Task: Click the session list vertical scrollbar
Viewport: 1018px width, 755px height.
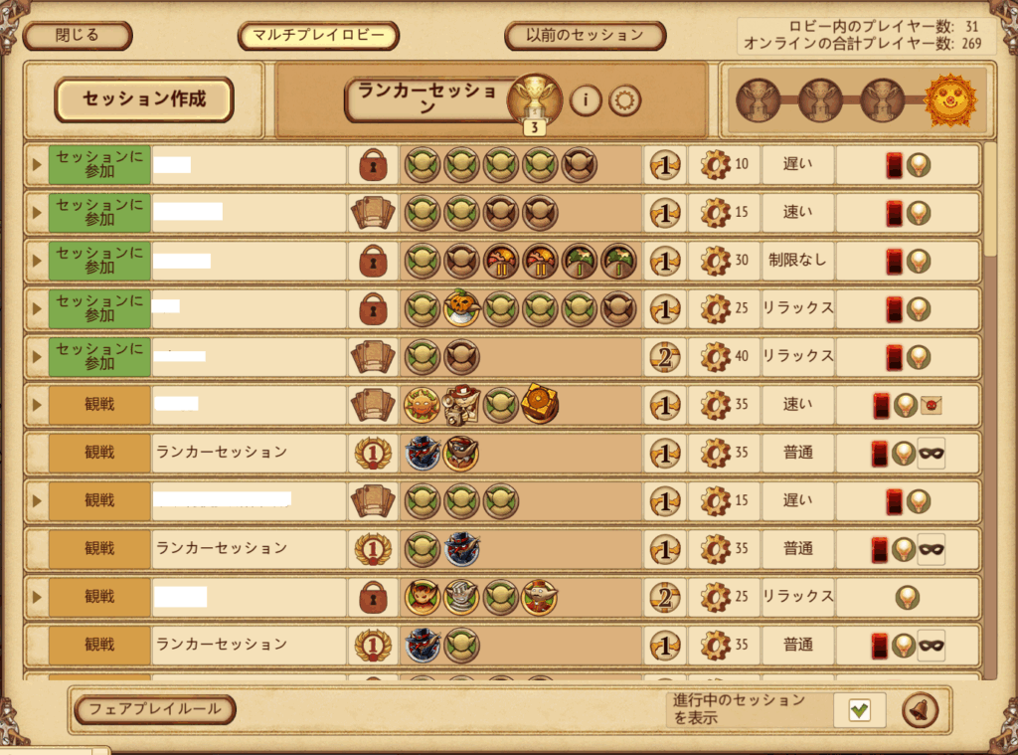Action: tap(991, 201)
